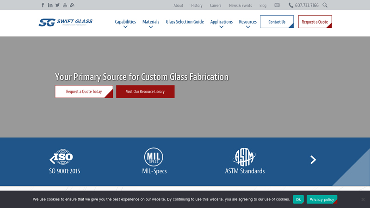370x208 pixels.
Task: Click Request a Quote Today button
Action: pos(84,92)
